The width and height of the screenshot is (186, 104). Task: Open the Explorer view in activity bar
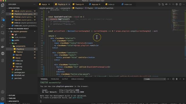(3, 5)
